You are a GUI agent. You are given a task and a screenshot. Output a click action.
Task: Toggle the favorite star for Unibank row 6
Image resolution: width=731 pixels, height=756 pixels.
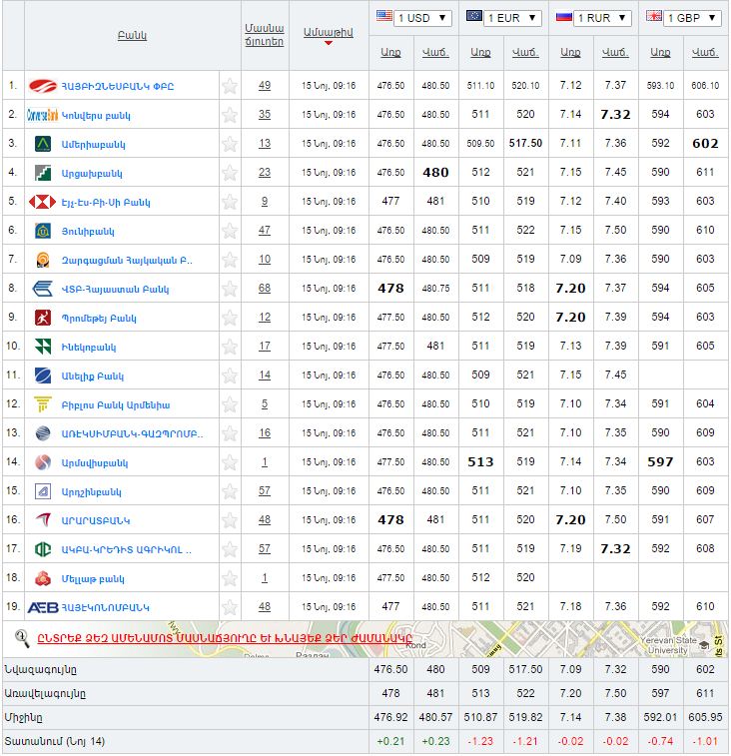coord(230,231)
